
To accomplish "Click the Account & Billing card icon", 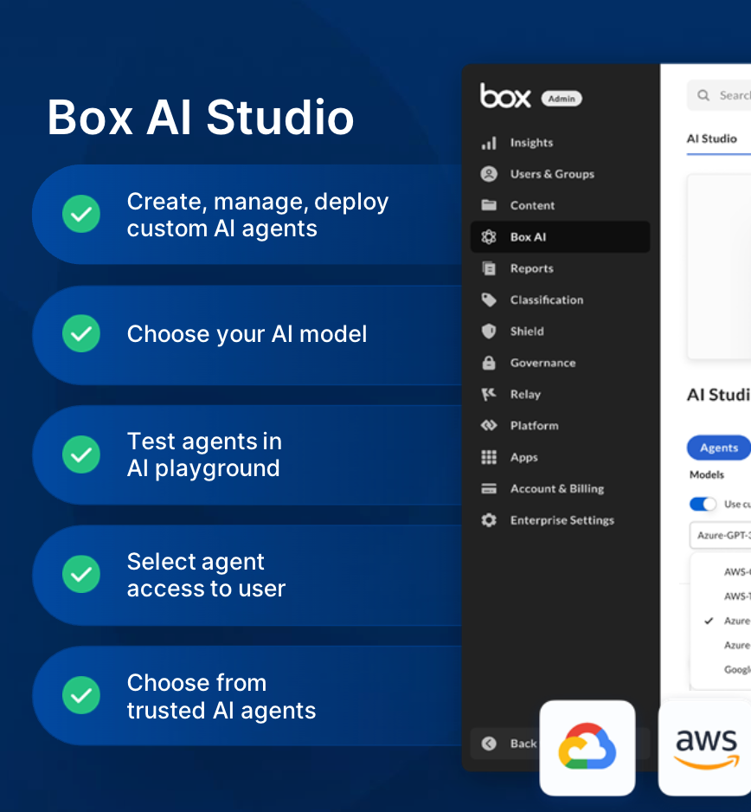I will [x=489, y=489].
